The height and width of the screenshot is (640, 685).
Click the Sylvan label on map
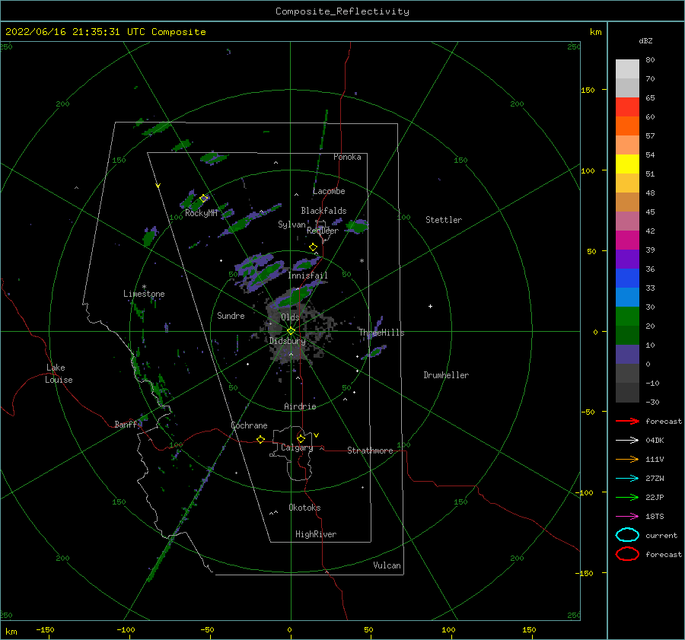point(292,224)
